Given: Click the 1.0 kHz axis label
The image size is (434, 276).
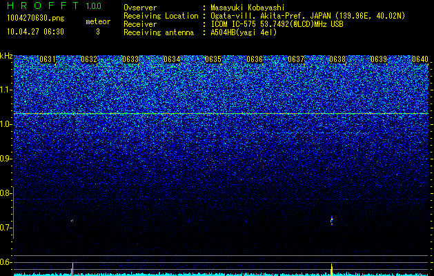Looking at the screenshot, I should click(6, 124).
